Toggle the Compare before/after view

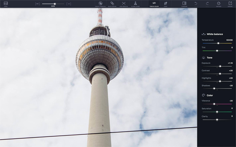(184, 4)
